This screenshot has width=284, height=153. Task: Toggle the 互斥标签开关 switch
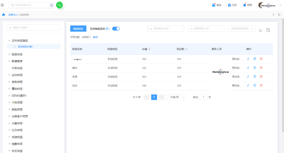click(x=116, y=29)
